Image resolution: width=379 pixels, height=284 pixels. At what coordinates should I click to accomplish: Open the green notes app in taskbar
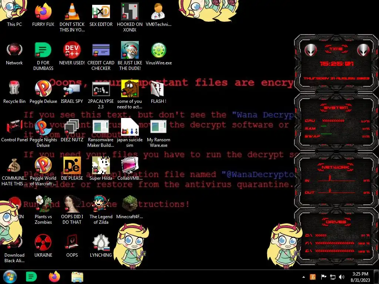[x=31, y=277]
